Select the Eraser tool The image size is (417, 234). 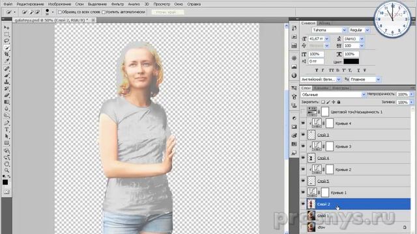click(7, 96)
